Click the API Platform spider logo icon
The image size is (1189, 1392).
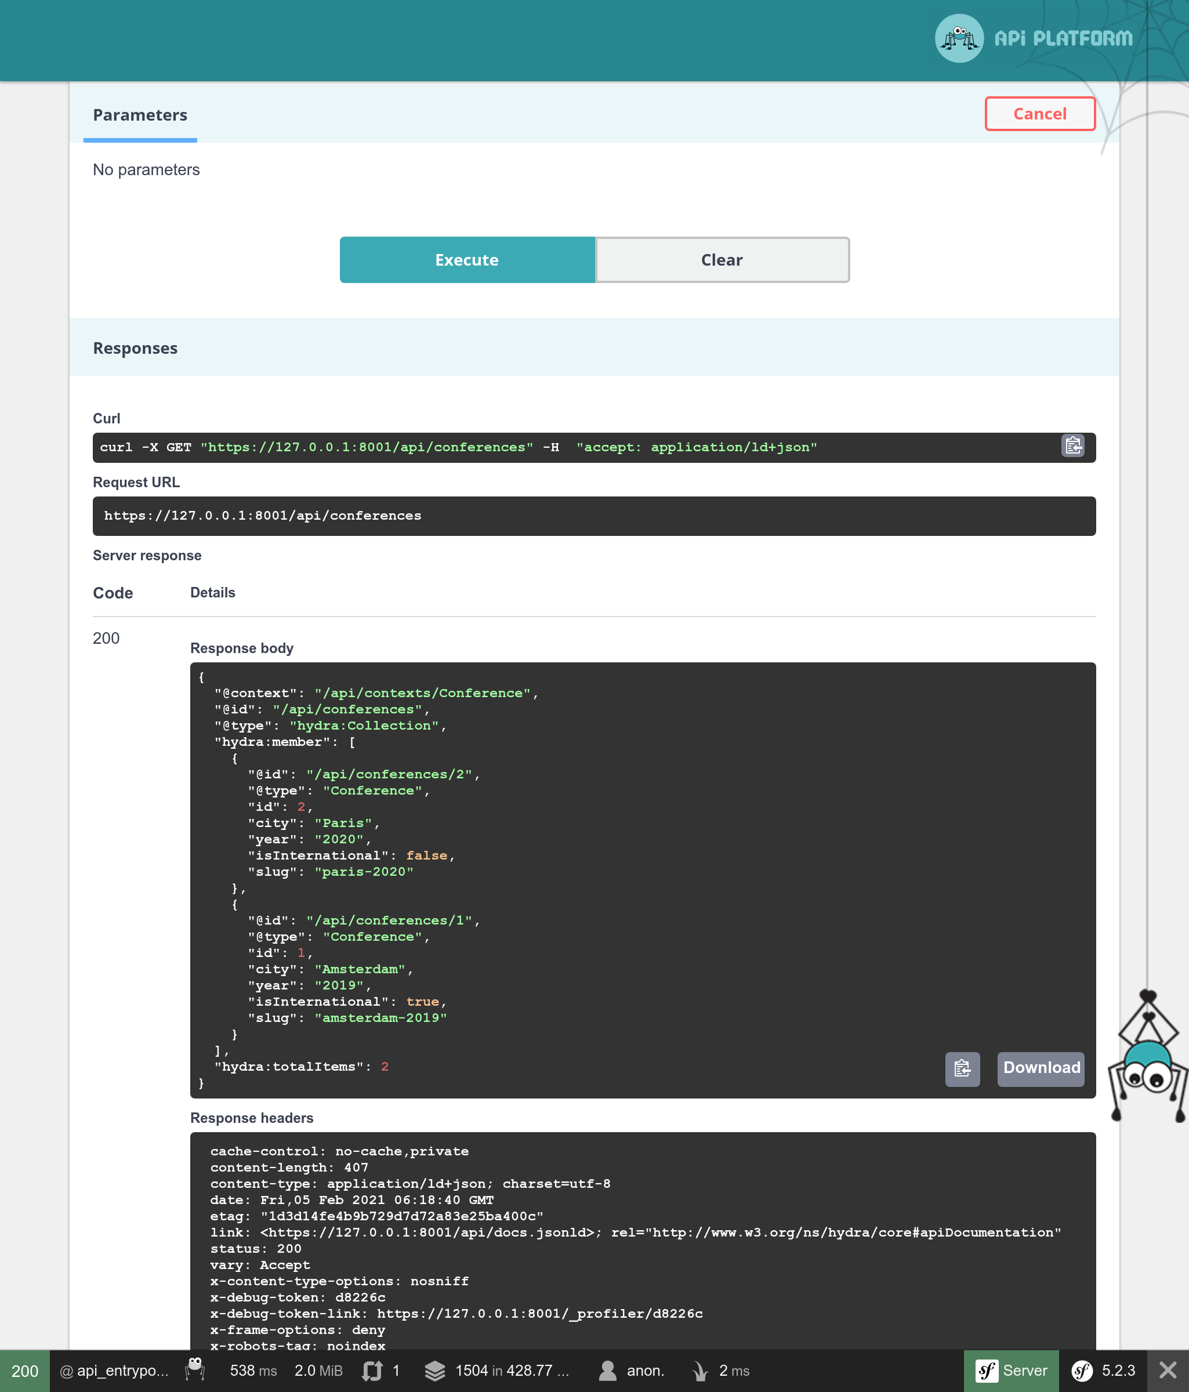959,38
